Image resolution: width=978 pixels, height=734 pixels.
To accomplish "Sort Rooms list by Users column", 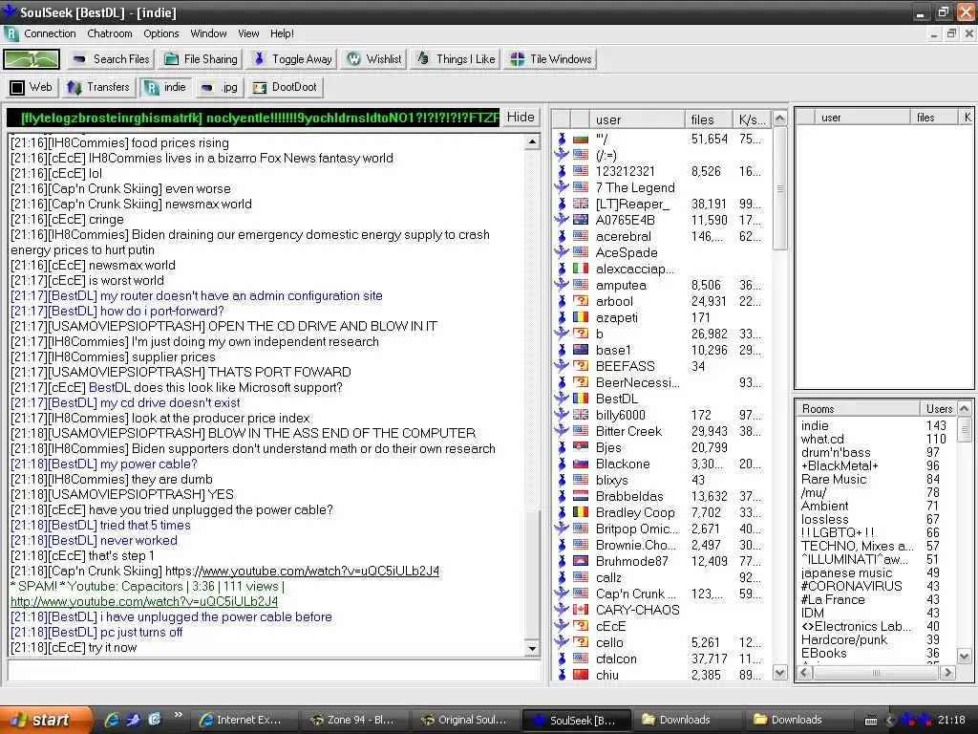I will [x=938, y=409].
